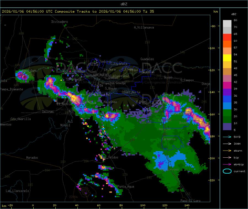The width and height of the screenshot is (248, 209).
Task: Click the Guadales map label
Action: click(x=147, y=59)
